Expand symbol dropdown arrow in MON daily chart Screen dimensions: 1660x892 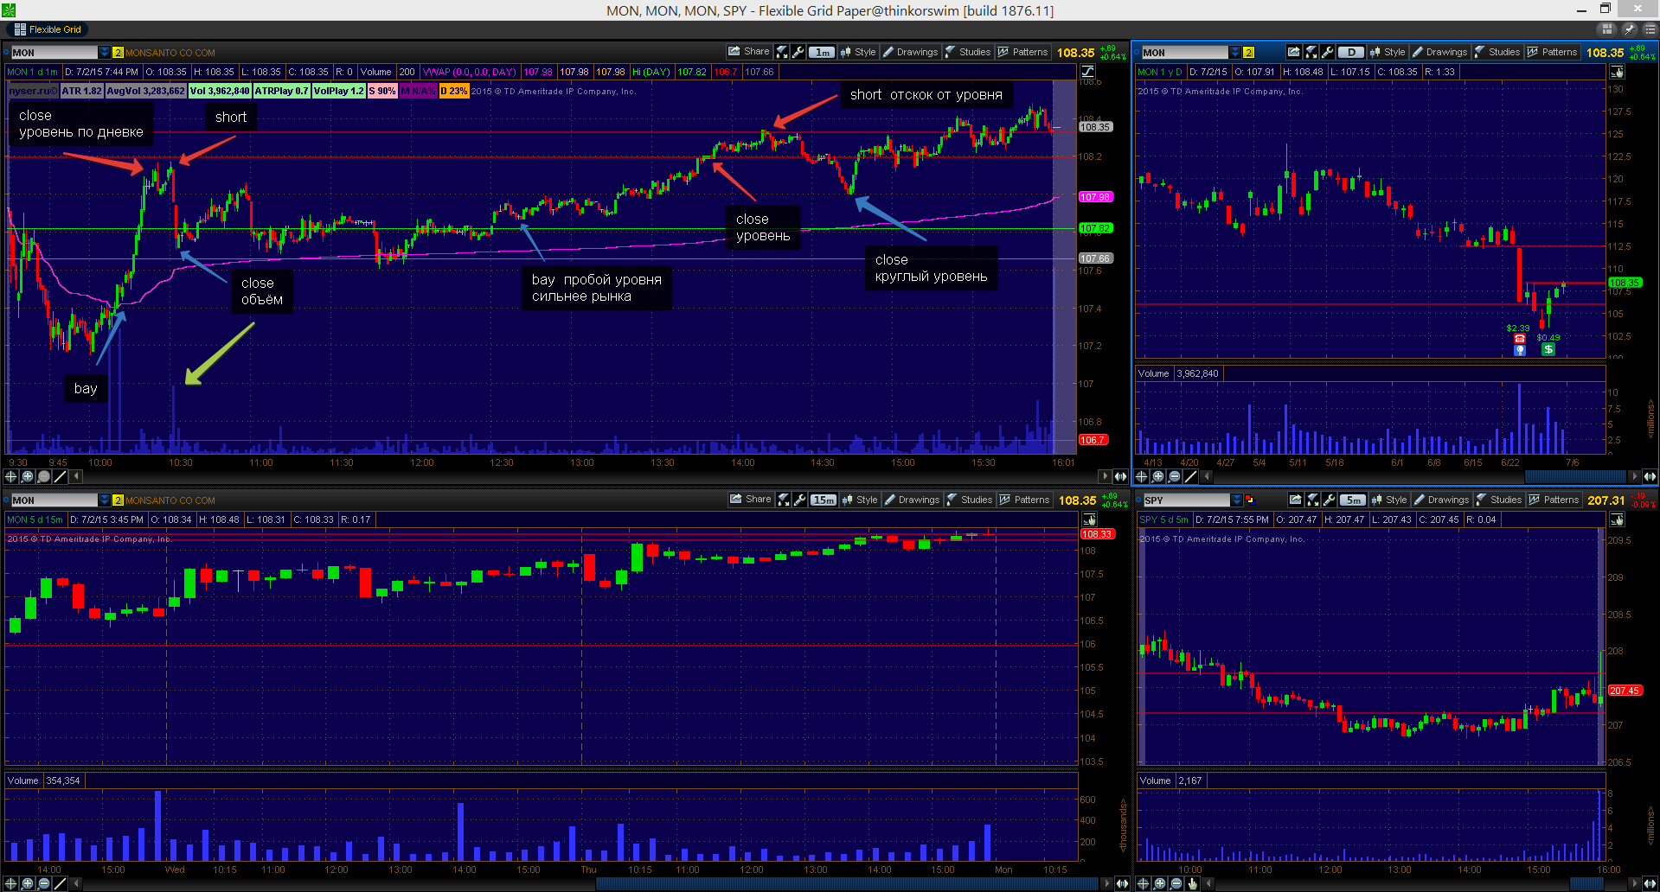click(x=1235, y=53)
